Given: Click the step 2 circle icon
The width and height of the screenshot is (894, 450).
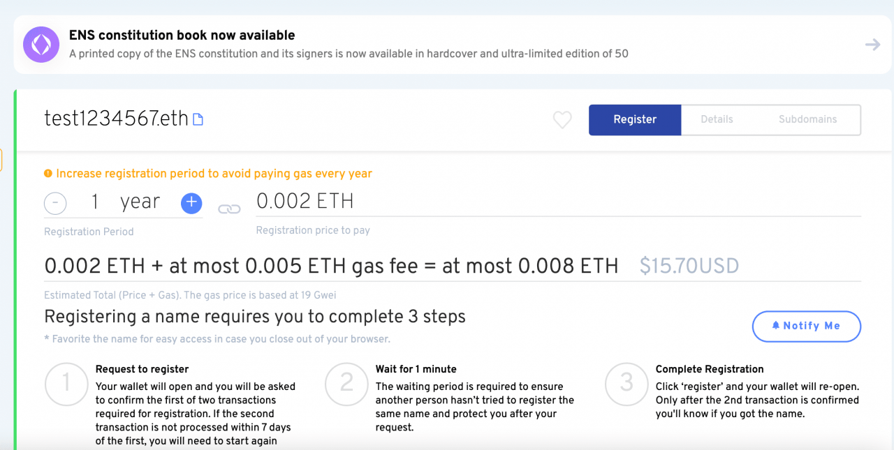Looking at the screenshot, I should (x=346, y=383).
